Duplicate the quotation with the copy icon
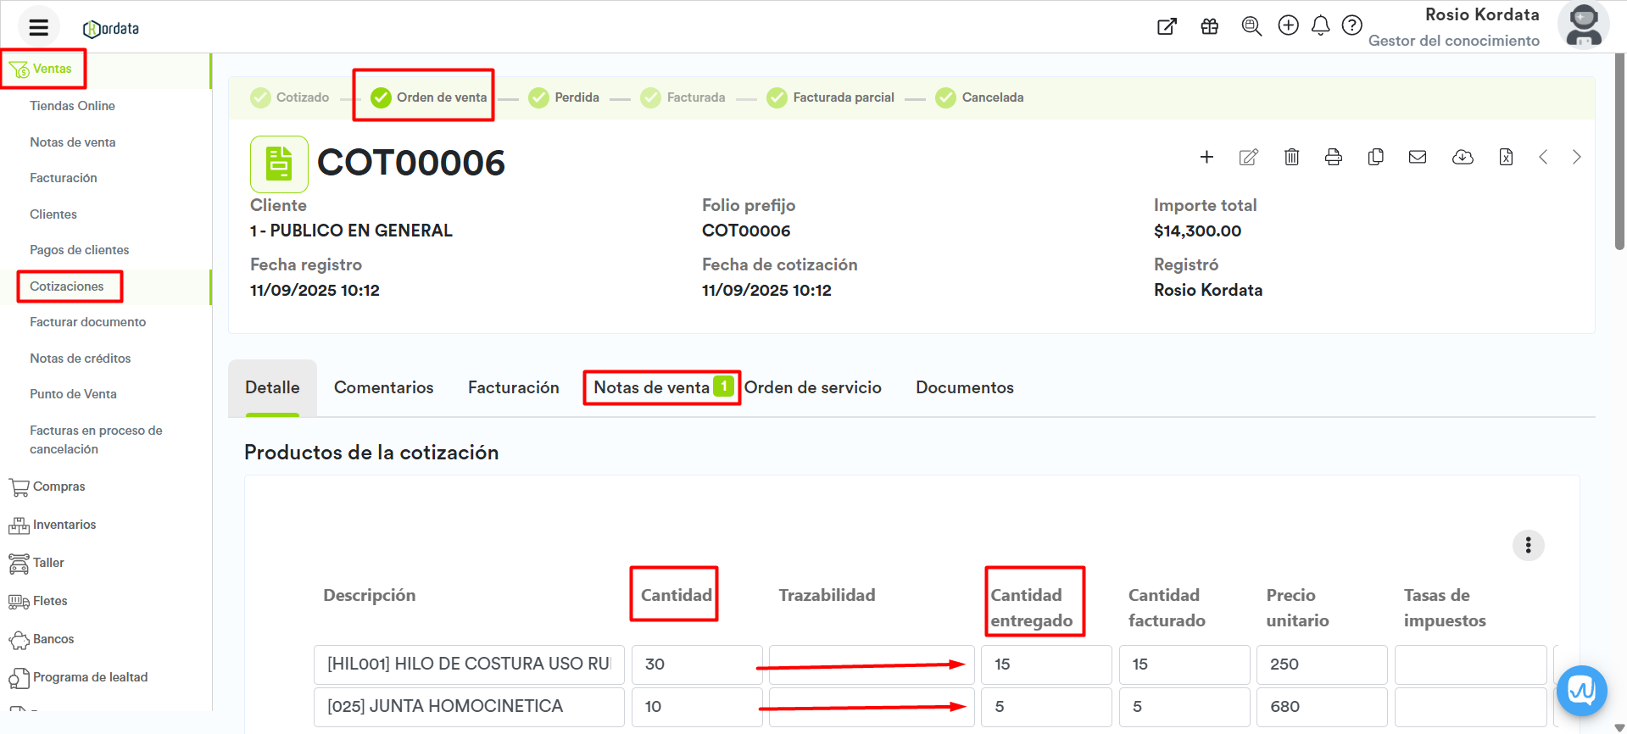Screen dimensions: 1627x734 [1375, 157]
